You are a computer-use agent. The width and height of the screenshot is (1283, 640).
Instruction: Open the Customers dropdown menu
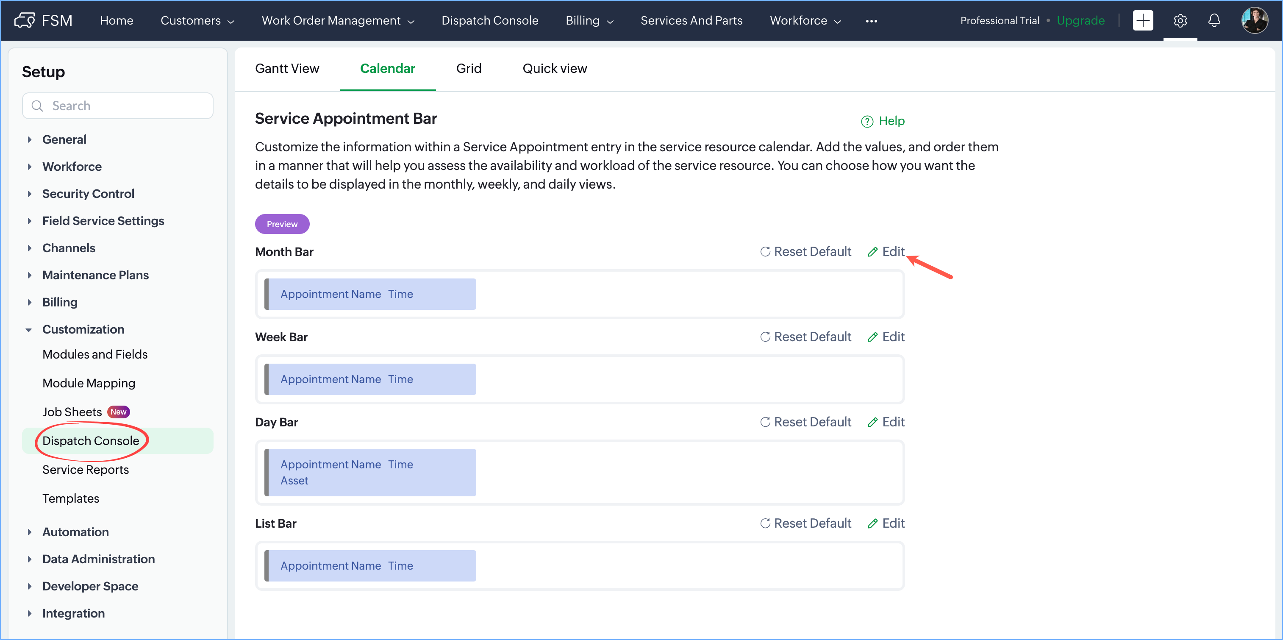197,20
